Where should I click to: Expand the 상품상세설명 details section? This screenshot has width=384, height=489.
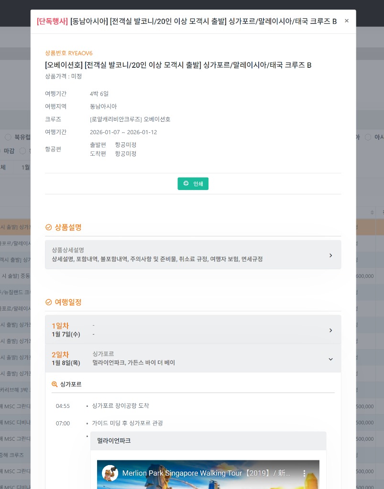[193, 255]
